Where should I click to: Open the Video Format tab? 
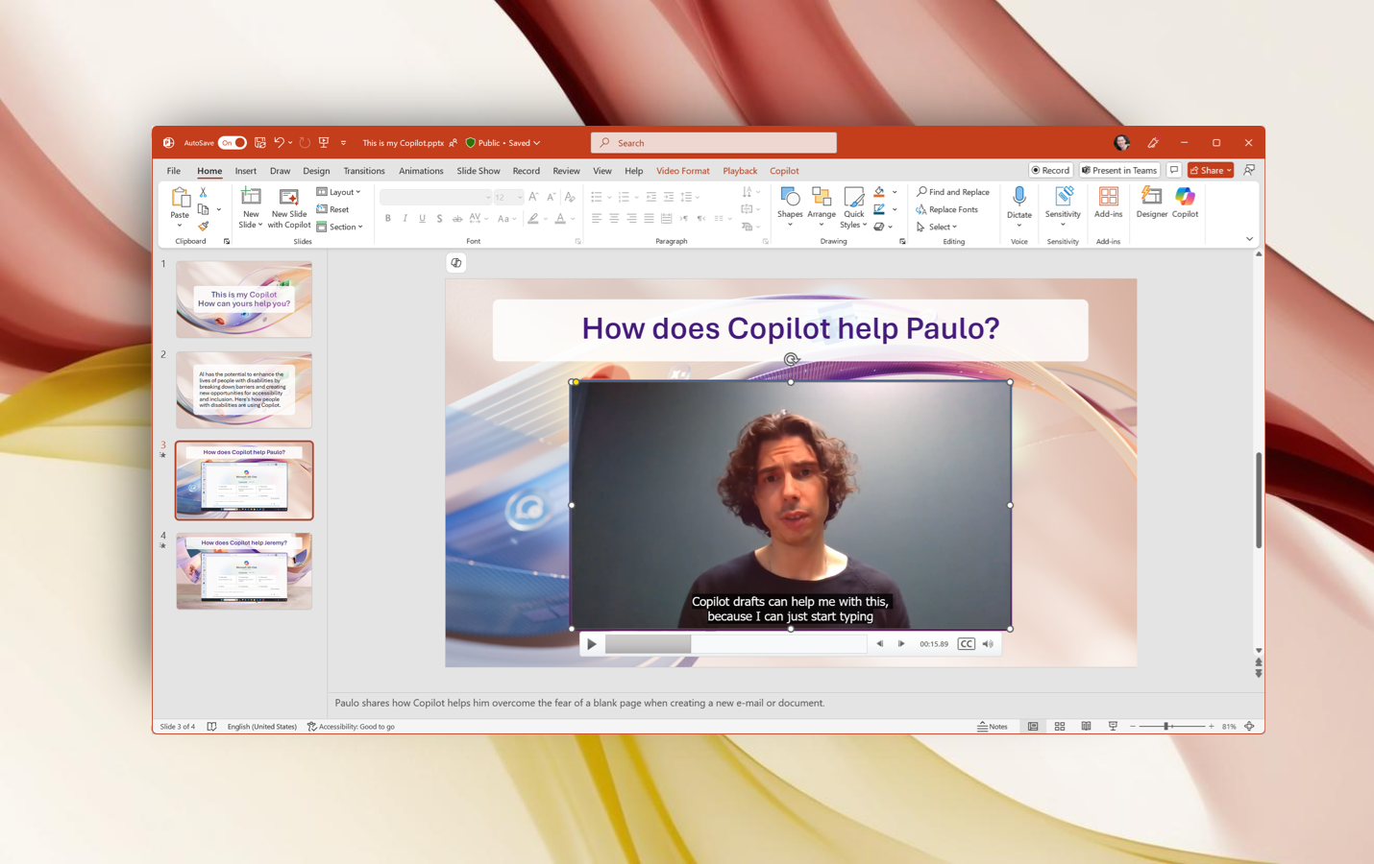coord(683,171)
